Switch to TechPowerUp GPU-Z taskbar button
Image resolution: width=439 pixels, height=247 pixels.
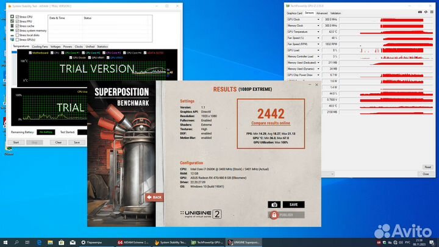click(x=207, y=243)
